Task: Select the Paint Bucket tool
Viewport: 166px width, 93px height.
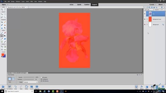Action: (x=2, y=36)
